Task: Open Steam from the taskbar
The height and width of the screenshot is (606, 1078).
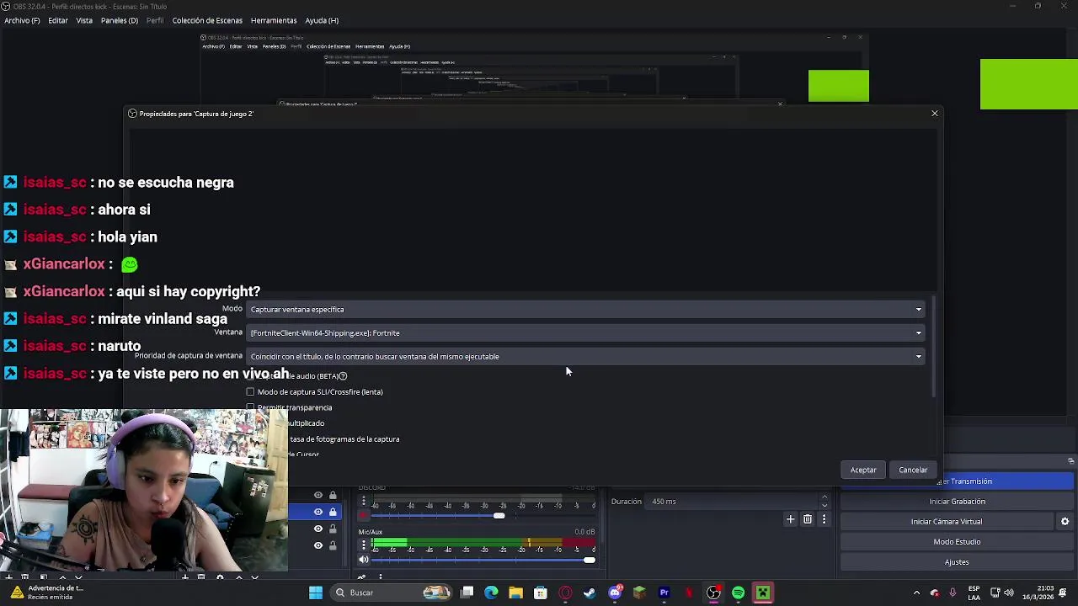Action: 590,593
